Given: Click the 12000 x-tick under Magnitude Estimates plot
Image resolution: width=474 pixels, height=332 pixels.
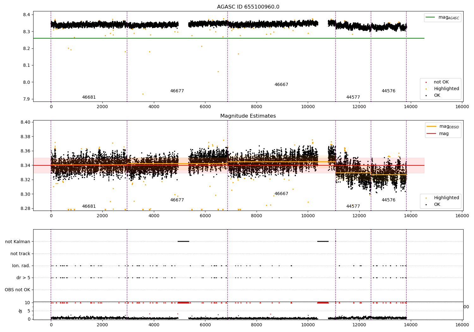Looking at the screenshot, I should 359,216.
